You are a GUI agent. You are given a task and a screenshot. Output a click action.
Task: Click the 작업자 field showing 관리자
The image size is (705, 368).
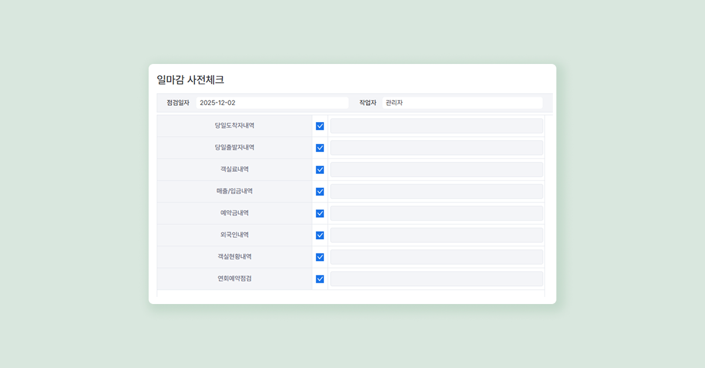tap(462, 103)
